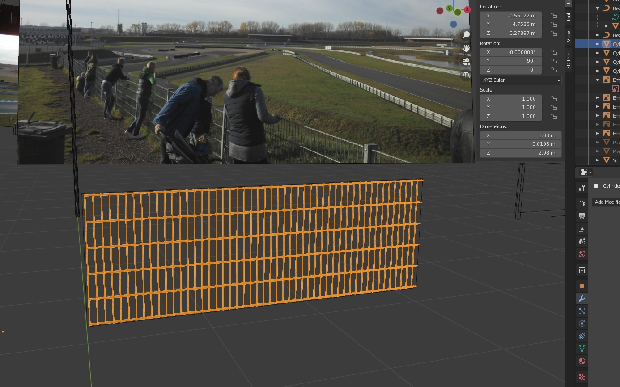Expand the highlighted Cyl row in outliner
Image resolution: width=620 pixels, height=387 pixels.
598,44
